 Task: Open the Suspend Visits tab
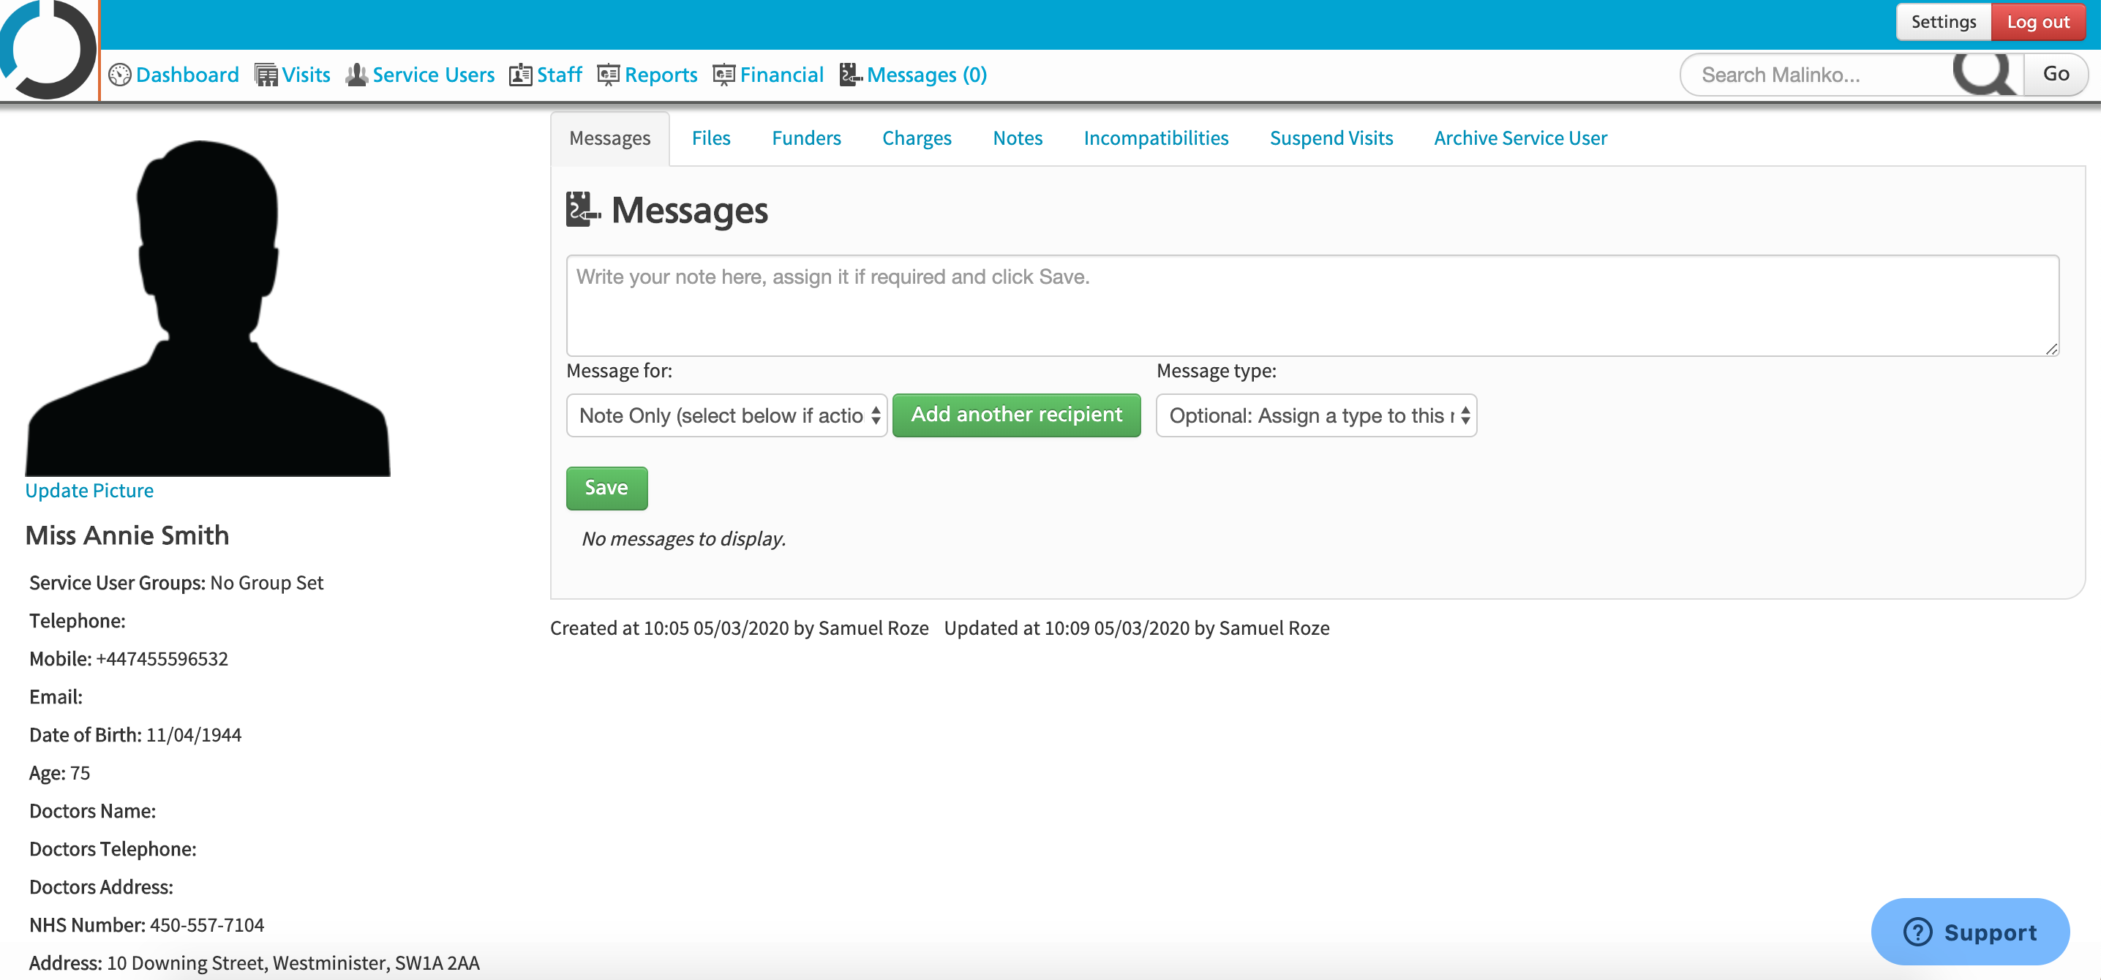point(1330,137)
